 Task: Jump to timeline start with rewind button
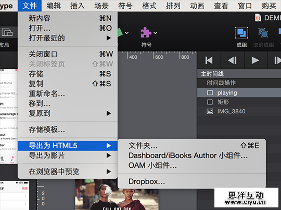click(209, 60)
